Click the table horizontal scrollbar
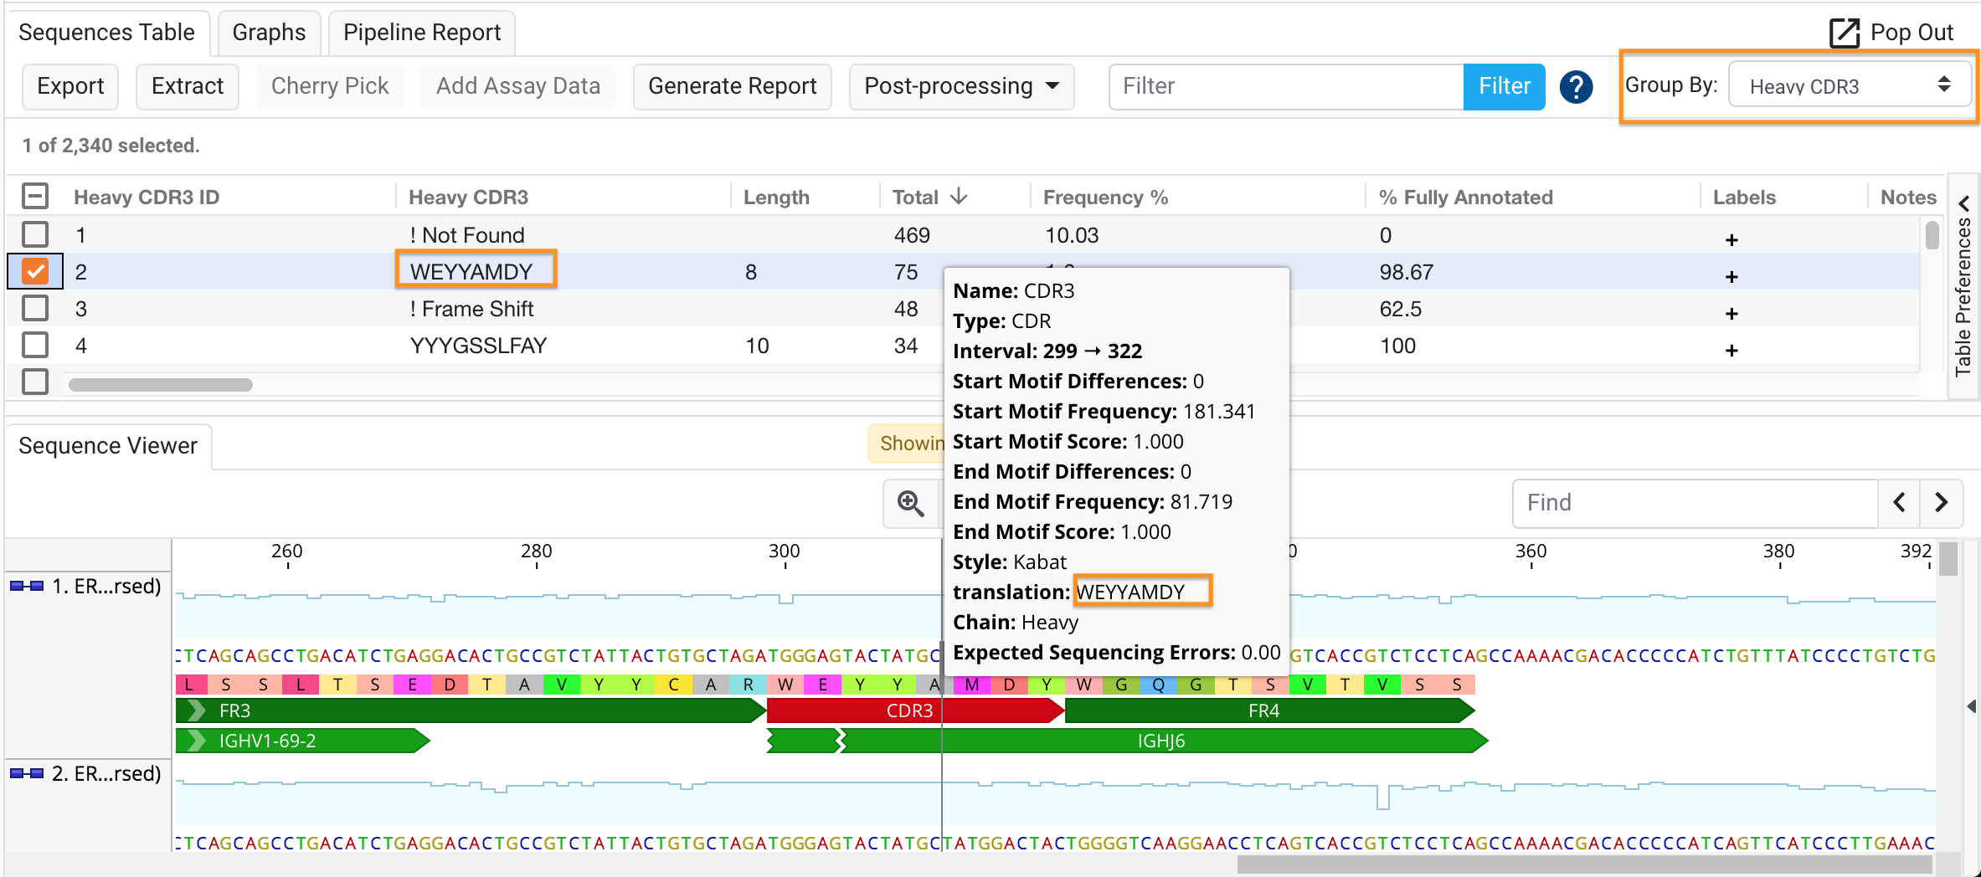The height and width of the screenshot is (877, 1981). 161,385
